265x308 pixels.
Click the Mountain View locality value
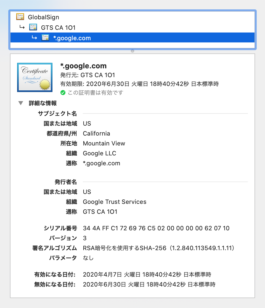tap(104, 143)
